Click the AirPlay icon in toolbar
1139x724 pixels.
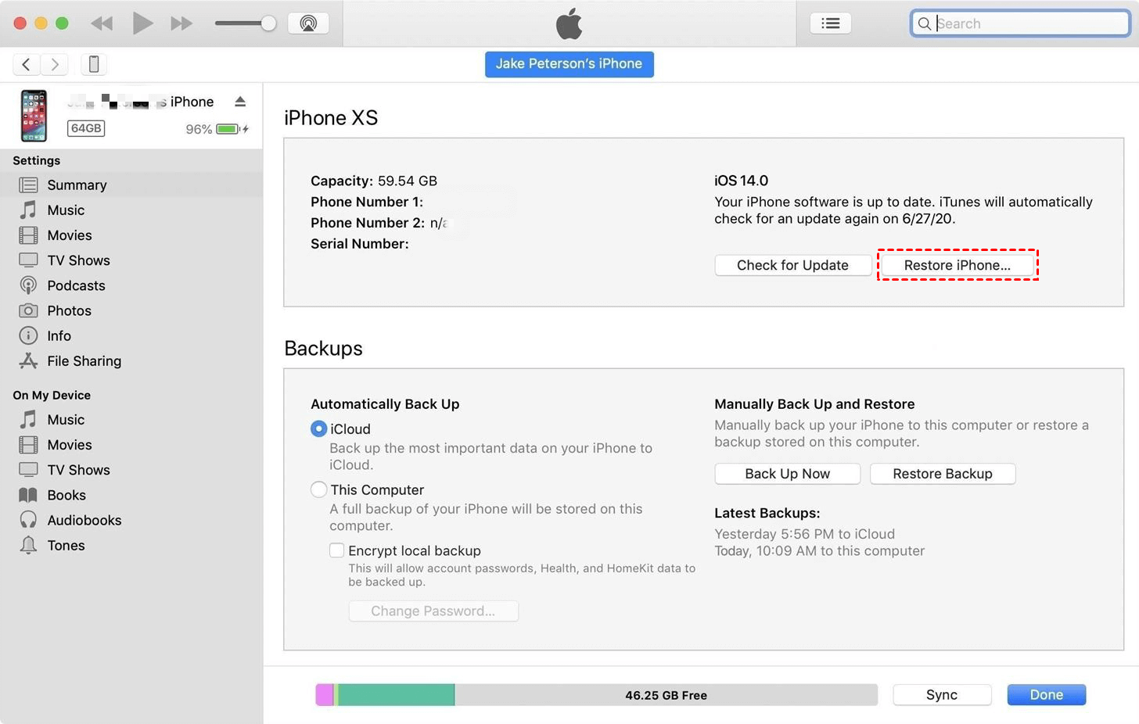pos(308,23)
